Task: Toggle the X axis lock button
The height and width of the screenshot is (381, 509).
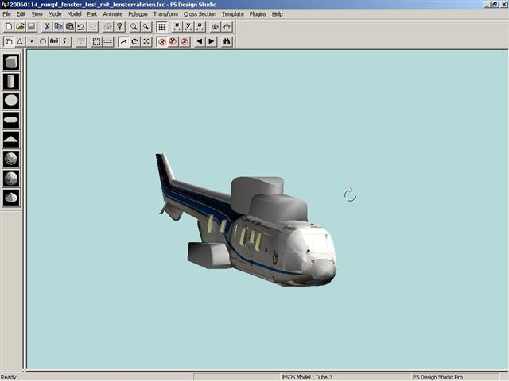Action: click(177, 27)
